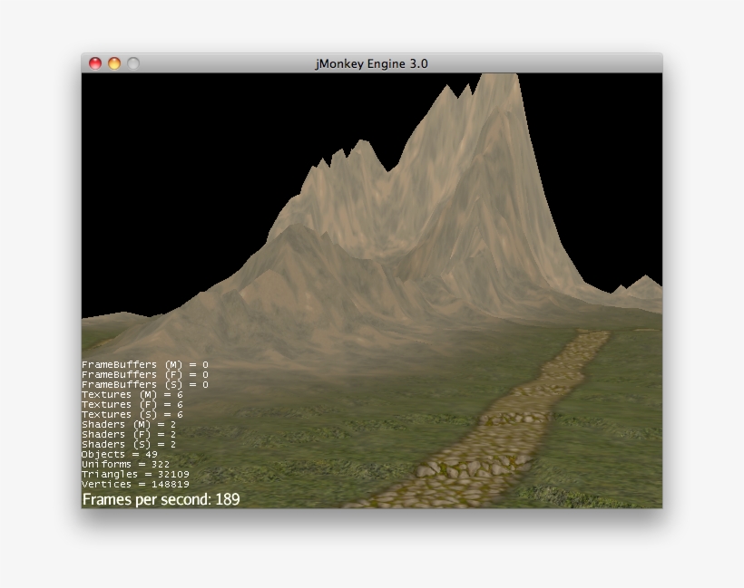Image resolution: width=744 pixels, height=588 pixels.
Task: Click the red close window button
Action: tap(93, 63)
